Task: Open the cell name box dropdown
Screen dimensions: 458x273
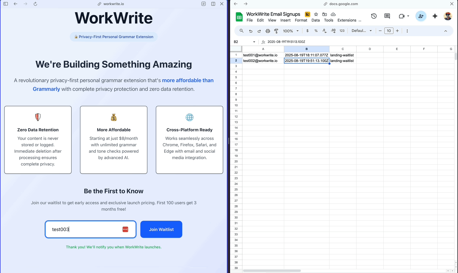Action: coord(254,42)
